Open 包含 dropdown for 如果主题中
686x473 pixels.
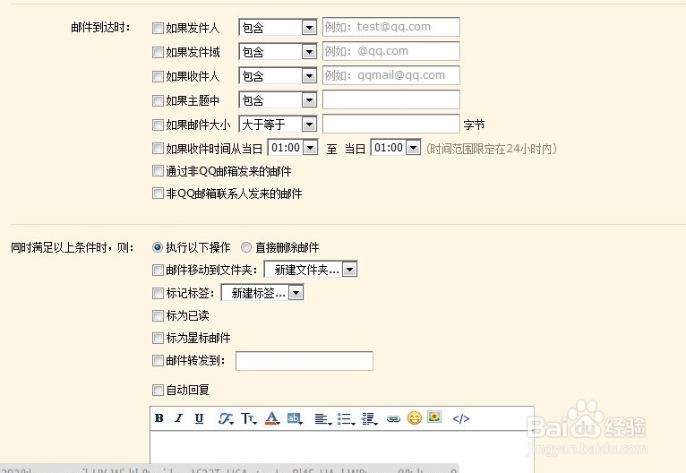(x=278, y=99)
